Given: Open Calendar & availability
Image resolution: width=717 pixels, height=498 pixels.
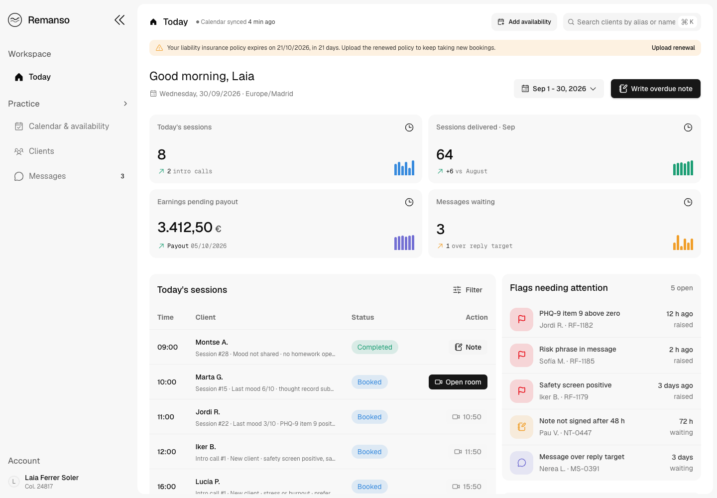Looking at the screenshot, I should click(69, 126).
